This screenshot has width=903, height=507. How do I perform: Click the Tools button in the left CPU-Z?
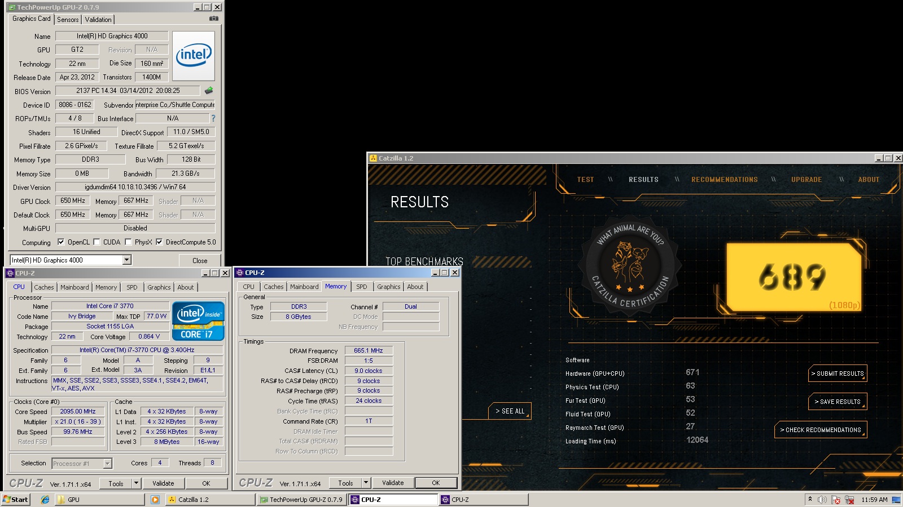click(x=116, y=483)
